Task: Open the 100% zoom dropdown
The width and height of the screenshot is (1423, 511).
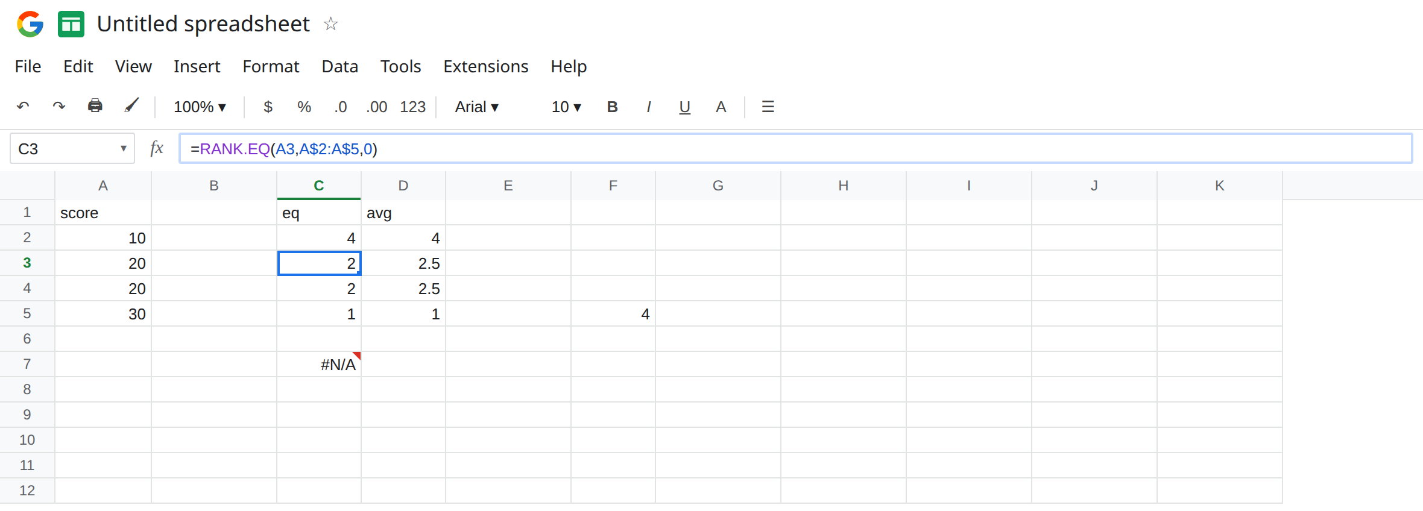Action: pos(200,107)
